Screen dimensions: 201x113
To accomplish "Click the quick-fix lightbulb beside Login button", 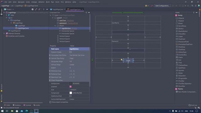I will click(x=122, y=60).
